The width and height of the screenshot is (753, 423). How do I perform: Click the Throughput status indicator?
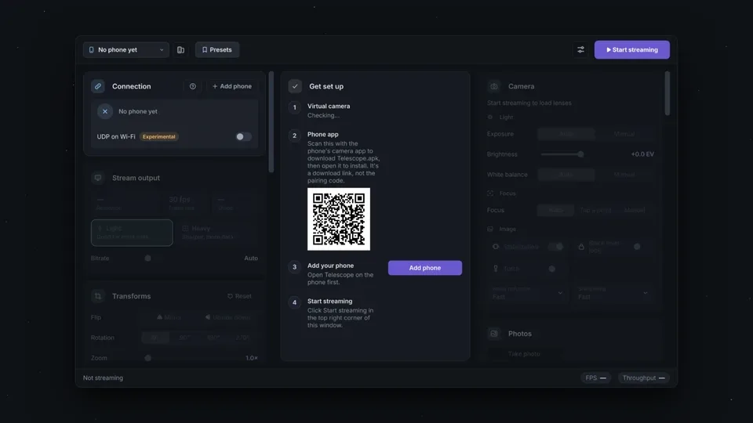[643, 378]
